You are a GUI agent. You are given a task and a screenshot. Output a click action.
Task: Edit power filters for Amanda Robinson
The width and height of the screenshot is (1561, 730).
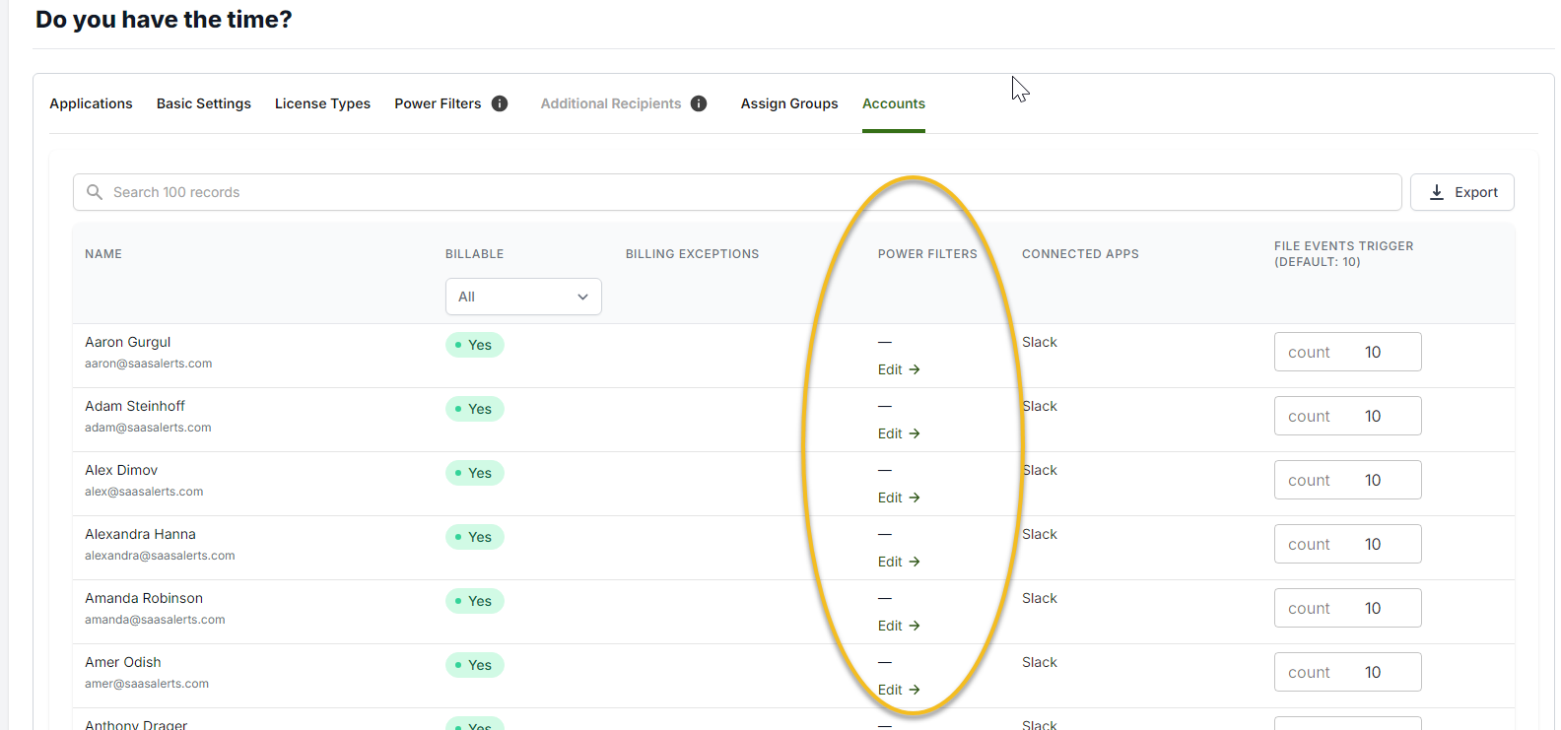(898, 626)
